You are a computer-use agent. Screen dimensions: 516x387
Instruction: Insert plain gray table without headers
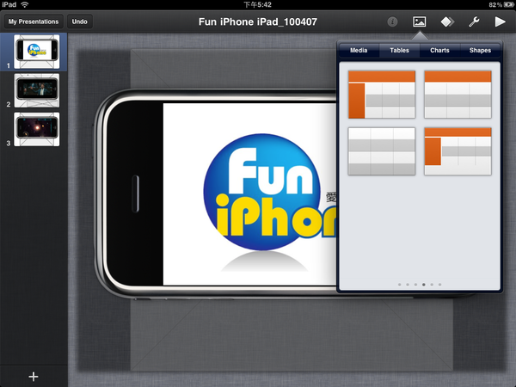pyautogui.click(x=382, y=151)
